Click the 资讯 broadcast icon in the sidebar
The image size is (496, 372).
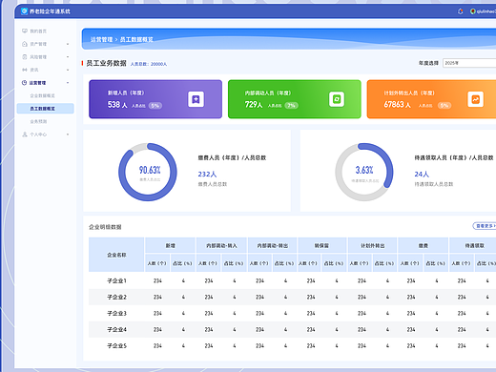coord(25,70)
